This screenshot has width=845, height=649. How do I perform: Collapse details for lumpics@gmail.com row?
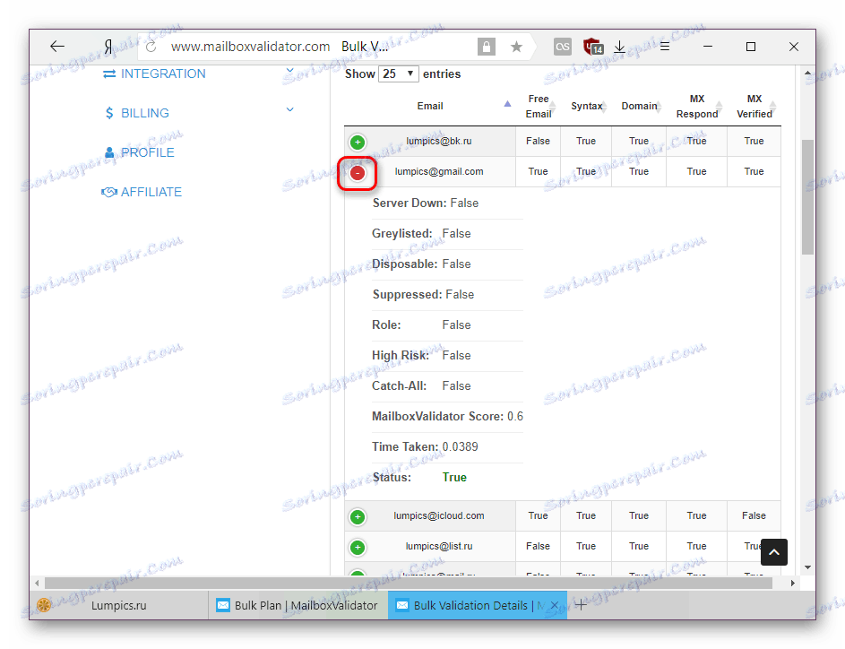tap(358, 172)
